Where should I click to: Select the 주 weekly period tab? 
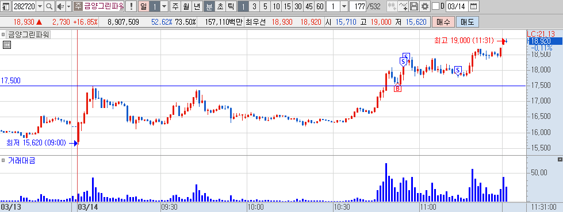click(175, 6)
